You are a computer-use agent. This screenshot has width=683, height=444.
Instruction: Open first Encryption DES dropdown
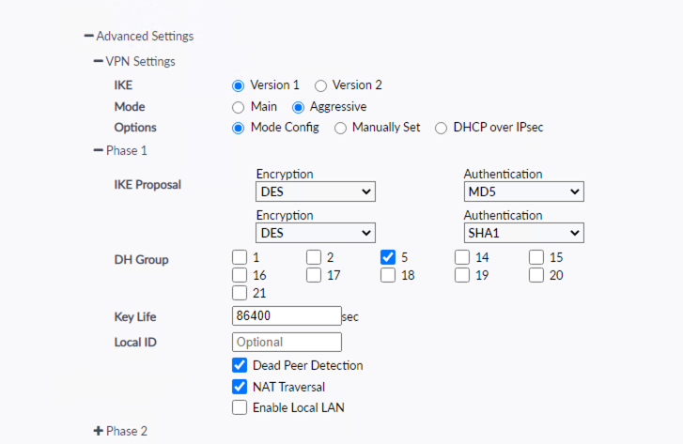click(x=315, y=192)
